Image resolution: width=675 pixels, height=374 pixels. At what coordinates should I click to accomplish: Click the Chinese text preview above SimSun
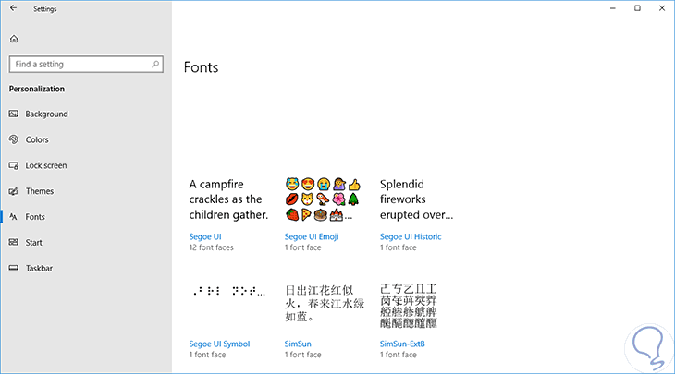coord(325,304)
